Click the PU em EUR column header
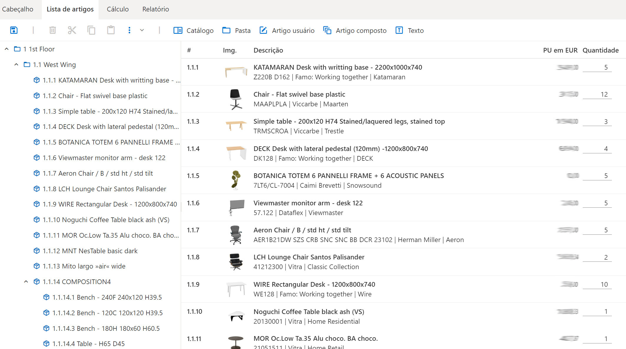The height and width of the screenshot is (349, 626). (560, 50)
